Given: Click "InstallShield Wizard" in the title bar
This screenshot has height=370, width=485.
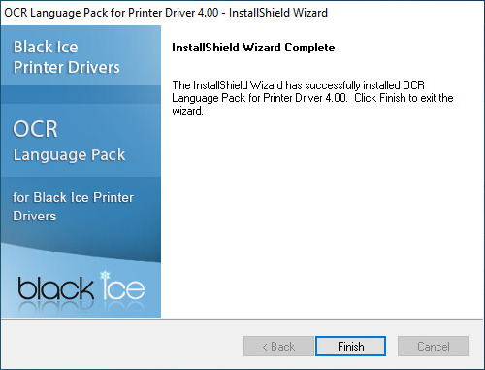Looking at the screenshot, I should [278, 13].
